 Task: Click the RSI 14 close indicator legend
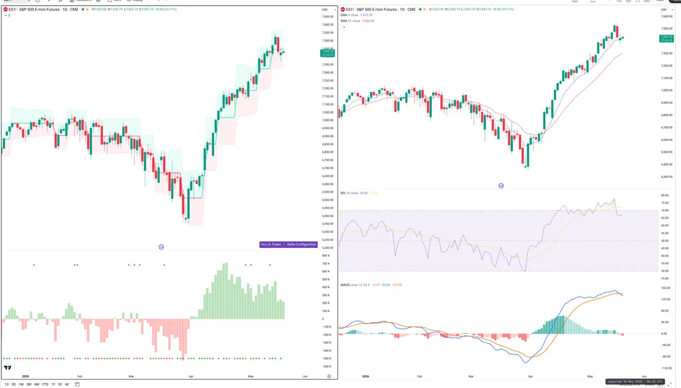(349, 193)
